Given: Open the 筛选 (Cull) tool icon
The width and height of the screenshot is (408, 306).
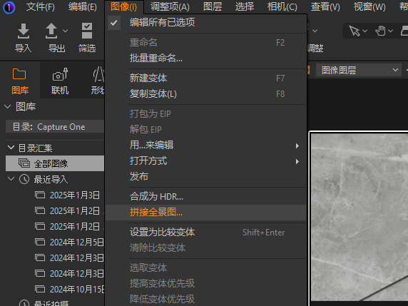Looking at the screenshot, I should 87,31.
